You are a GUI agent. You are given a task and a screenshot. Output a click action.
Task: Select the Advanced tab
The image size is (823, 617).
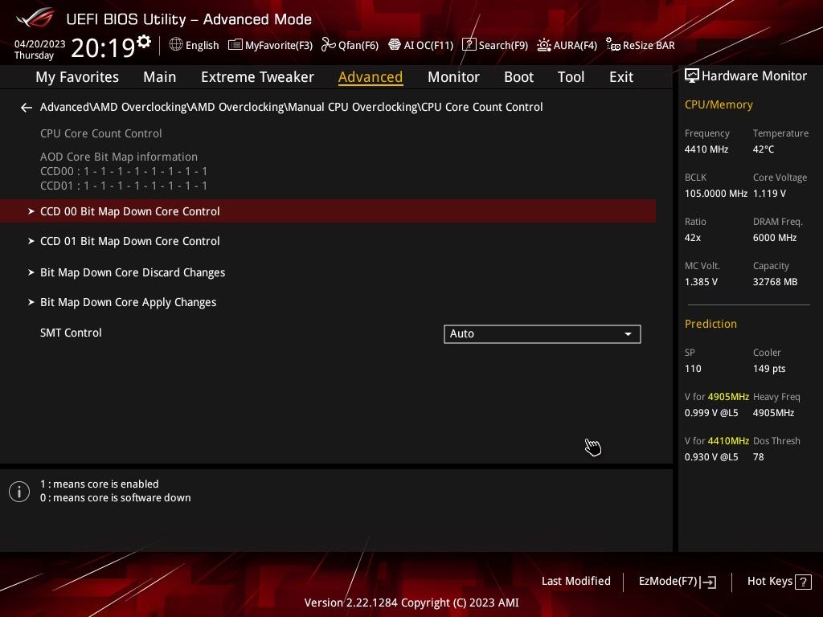point(371,77)
